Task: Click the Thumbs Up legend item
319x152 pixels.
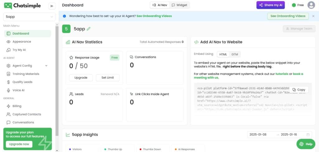Action: (x=113, y=150)
